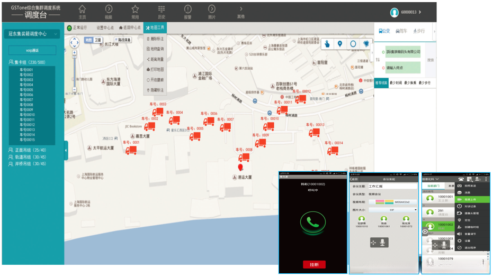The image size is (493, 278).
Task: Click the map zoom out minus button
Action: point(75,90)
